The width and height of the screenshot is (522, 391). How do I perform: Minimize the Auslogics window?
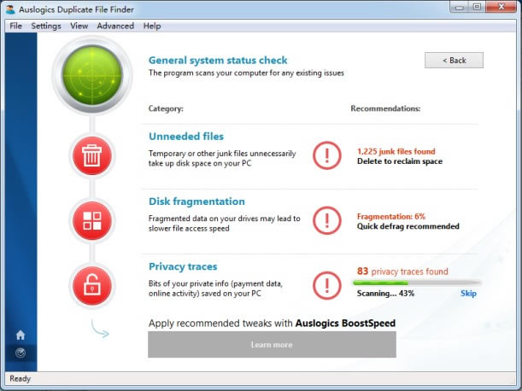460,7
